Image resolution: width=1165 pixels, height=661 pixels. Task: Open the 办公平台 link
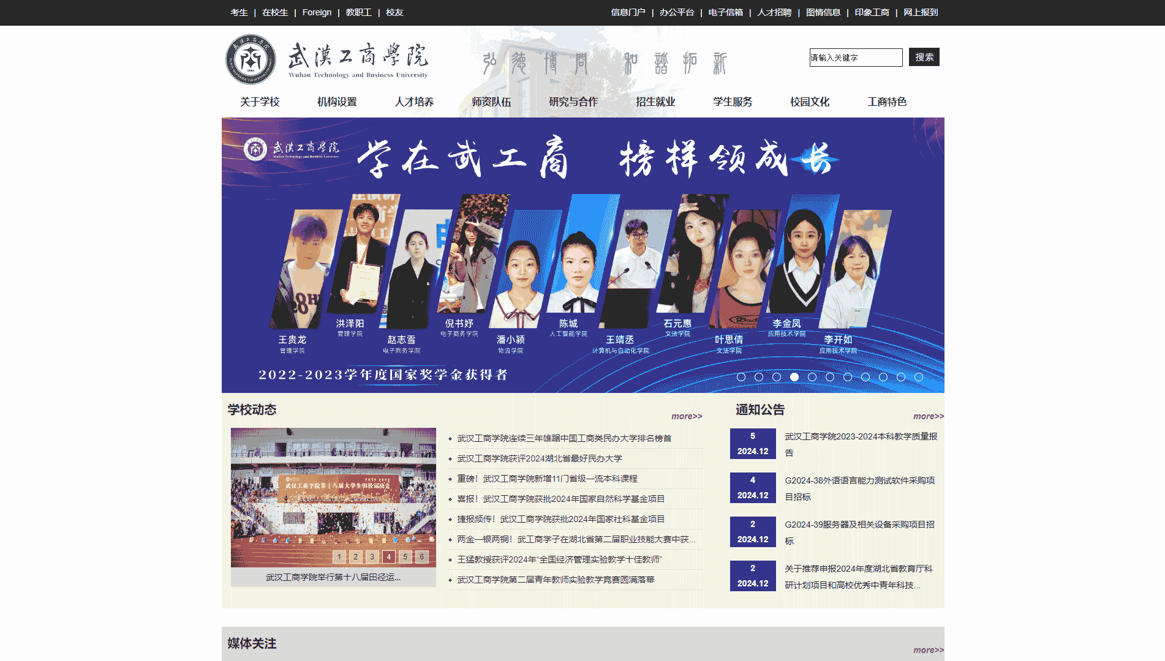[x=677, y=12]
